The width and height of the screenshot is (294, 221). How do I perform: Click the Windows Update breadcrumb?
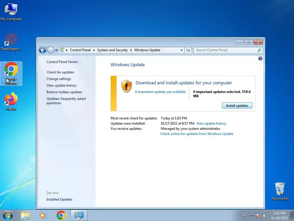pos(147,50)
